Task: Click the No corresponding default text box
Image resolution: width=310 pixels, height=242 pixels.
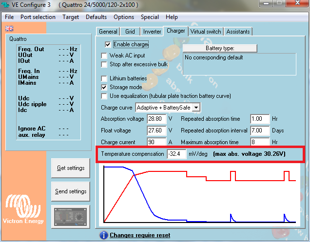Action: 239,64
